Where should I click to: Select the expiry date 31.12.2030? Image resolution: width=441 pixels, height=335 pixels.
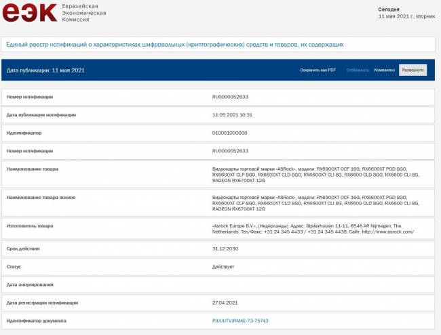224,248
